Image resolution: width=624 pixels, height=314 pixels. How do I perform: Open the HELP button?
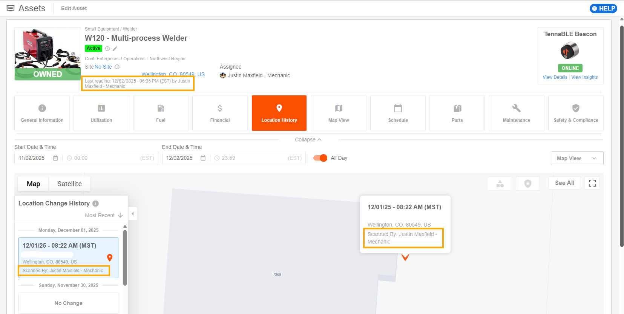[x=603, y=8]
